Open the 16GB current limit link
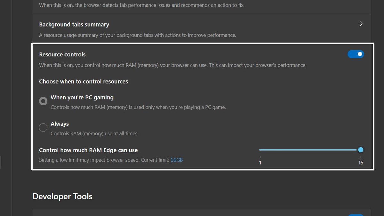 pyautogui.click(x=177, y=160)
